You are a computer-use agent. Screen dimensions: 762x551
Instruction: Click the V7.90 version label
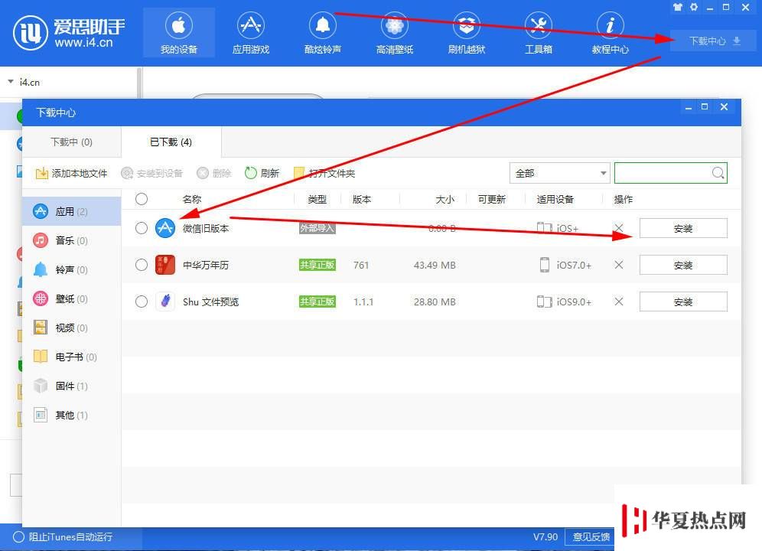545,537
